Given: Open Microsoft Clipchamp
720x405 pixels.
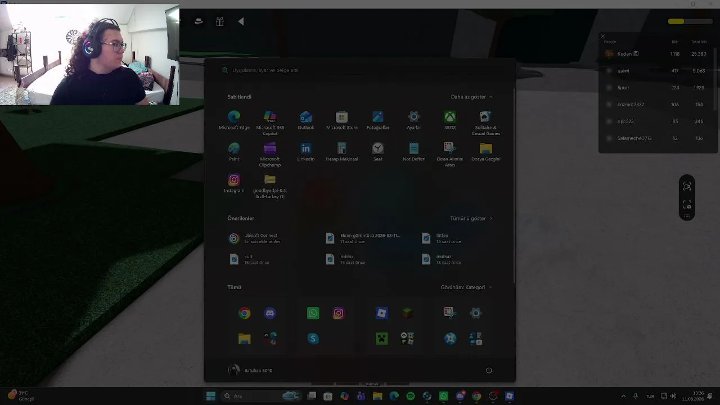Looking at the screenshot, I should point(270,155).
